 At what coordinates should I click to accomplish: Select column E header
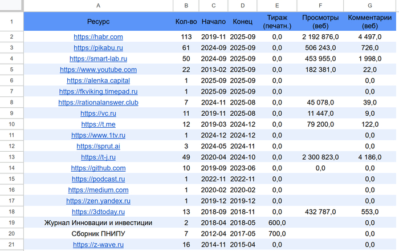click(x=277, y=6)
